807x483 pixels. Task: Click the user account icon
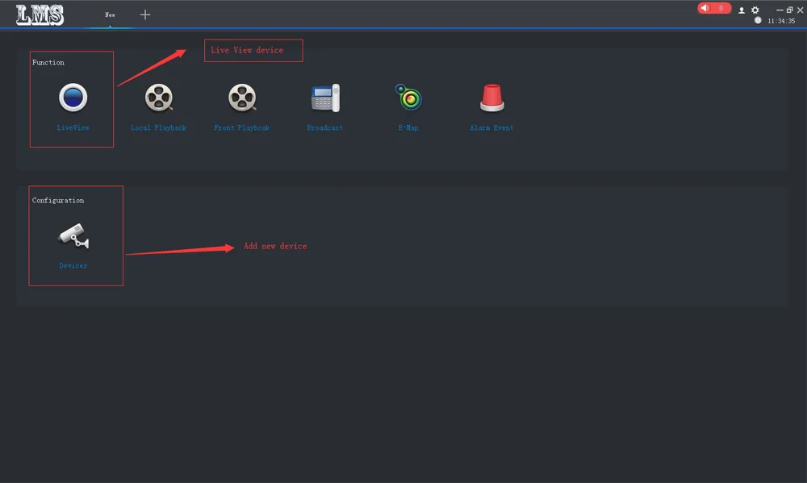(x=742, y=10)
